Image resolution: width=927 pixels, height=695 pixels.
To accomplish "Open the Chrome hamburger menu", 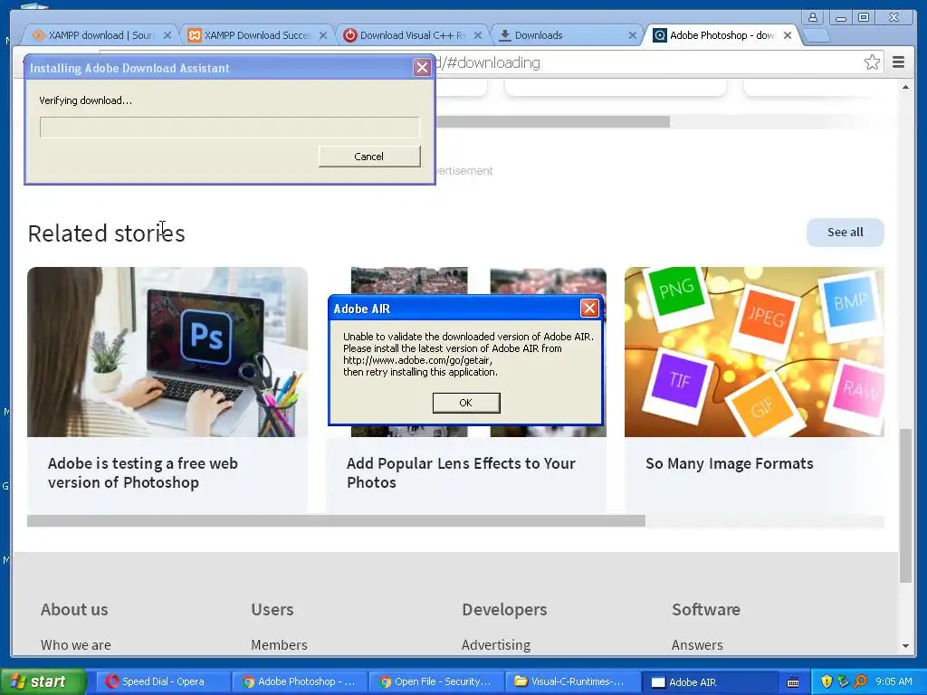I will pos(898,62).
